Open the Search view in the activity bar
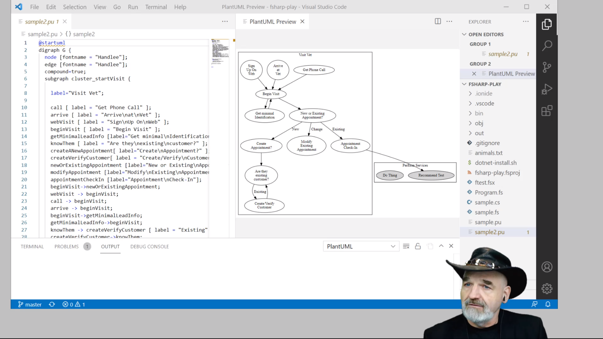 tap(547, 46)
